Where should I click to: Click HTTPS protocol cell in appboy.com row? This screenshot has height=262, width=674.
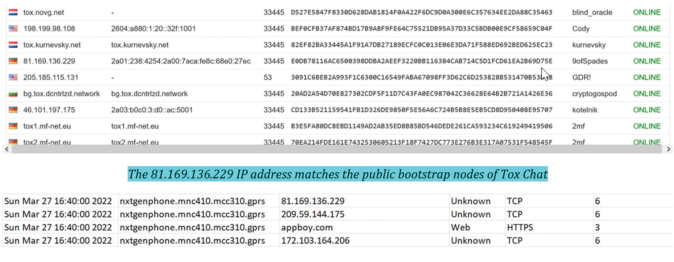coord(520,227)
